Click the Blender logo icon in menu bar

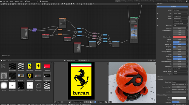pyautogui.click(x=1, y=1)
